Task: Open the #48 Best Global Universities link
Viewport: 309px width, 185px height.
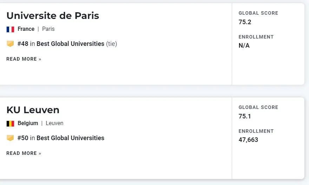Action: point(61,44)
